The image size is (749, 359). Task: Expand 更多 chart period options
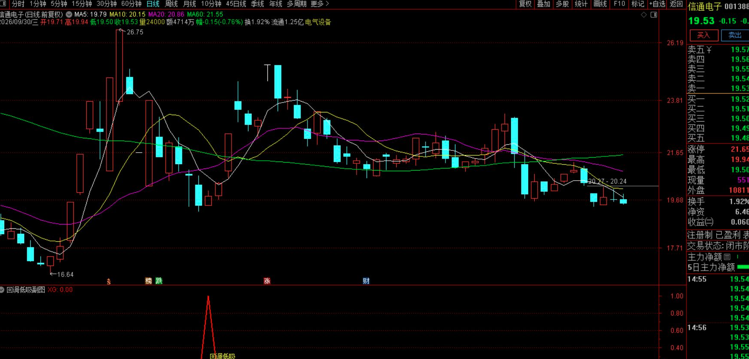(320, 4)
